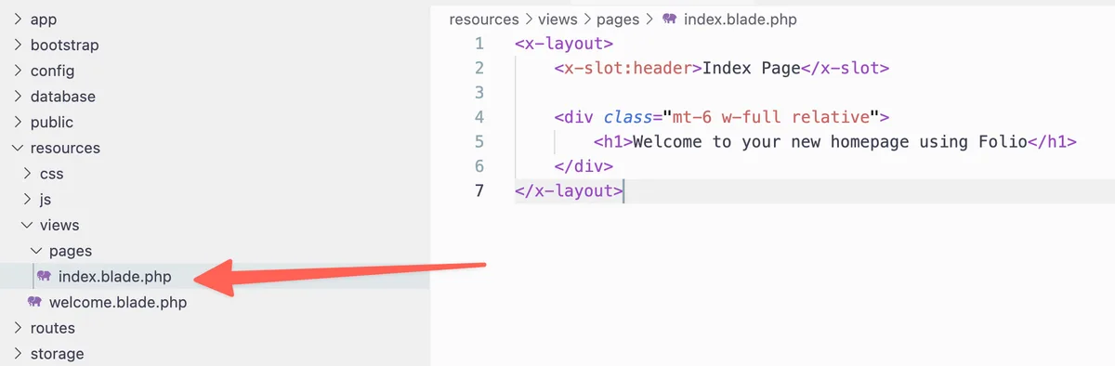Collapse the resources folder chevron
1115x366 pixels.
click(17, 148)
